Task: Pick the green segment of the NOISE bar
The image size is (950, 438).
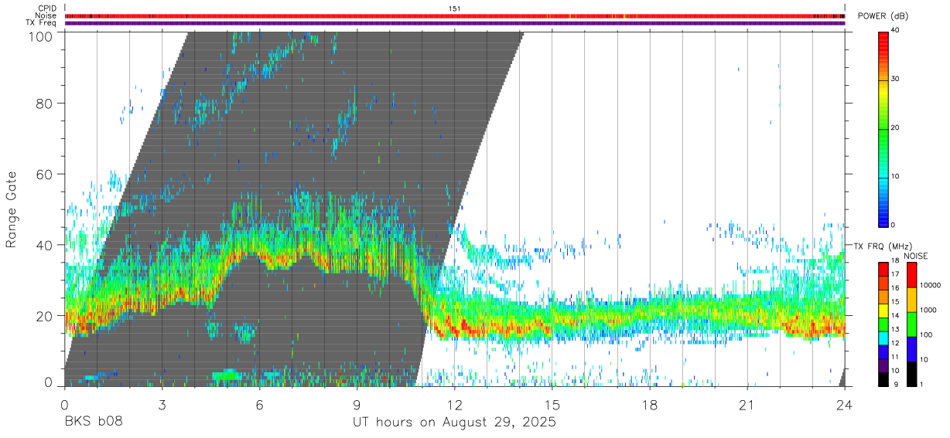Action: coord(911,324)
